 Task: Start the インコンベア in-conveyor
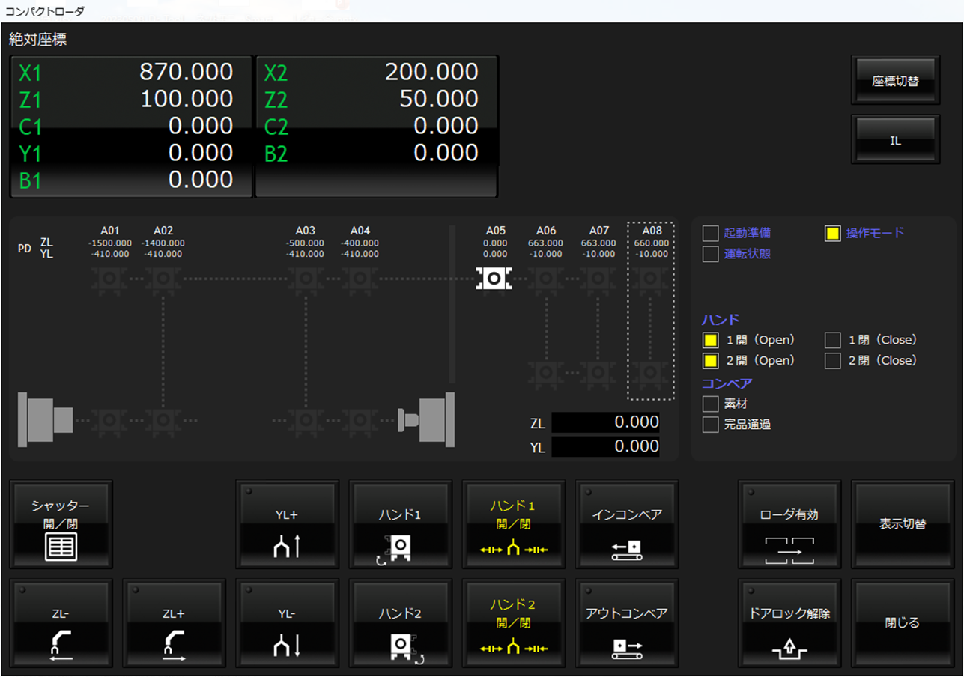pyautogui.click(x=626, y=524)
